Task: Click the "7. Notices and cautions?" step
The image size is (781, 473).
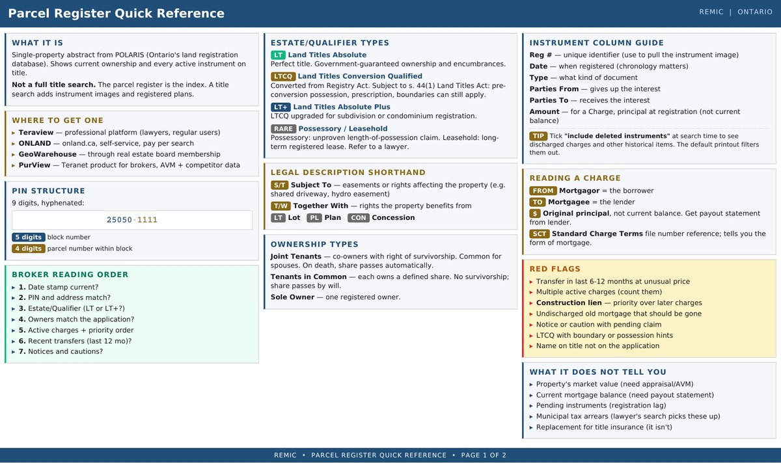Action: tap(61, 352)
